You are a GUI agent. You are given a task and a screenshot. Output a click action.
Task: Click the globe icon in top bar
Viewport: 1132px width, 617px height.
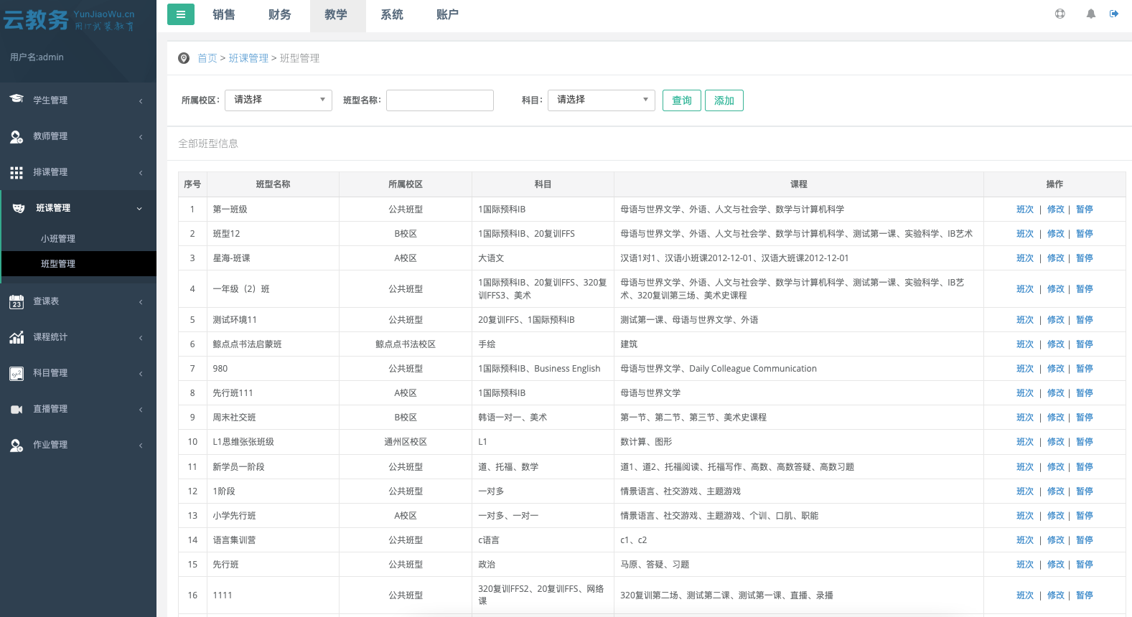1060,14
